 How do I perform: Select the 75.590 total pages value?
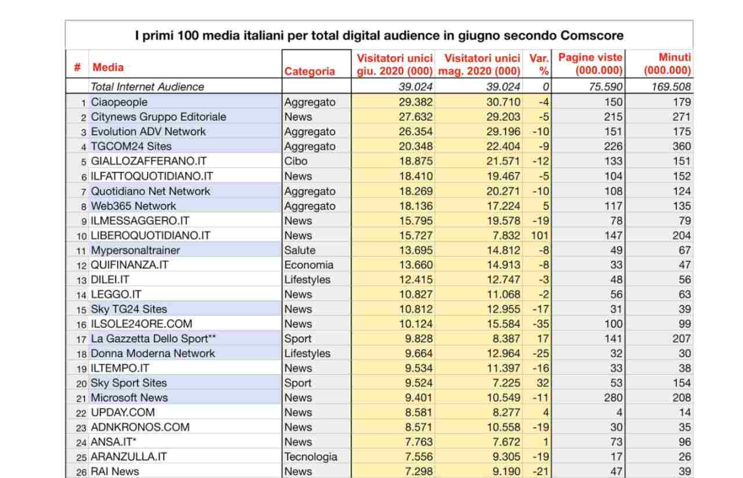coord(606,87)
